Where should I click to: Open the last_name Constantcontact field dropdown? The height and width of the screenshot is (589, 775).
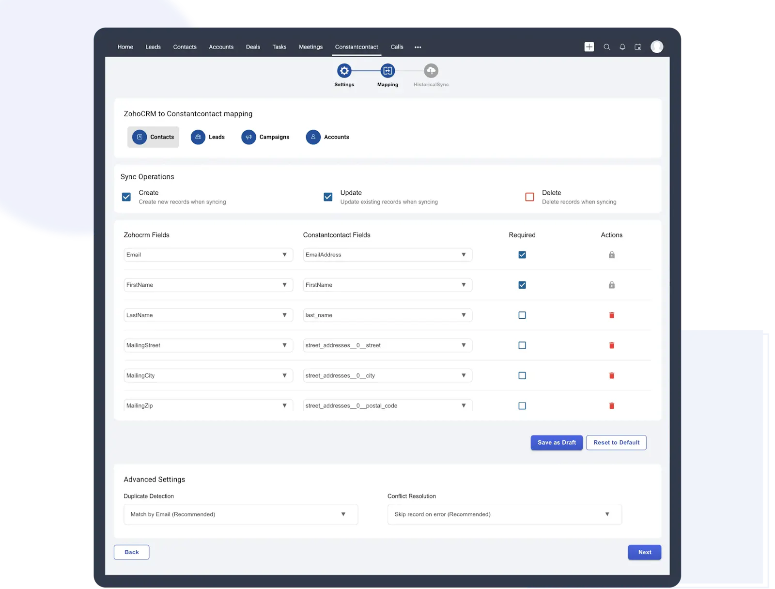(387, 315)
